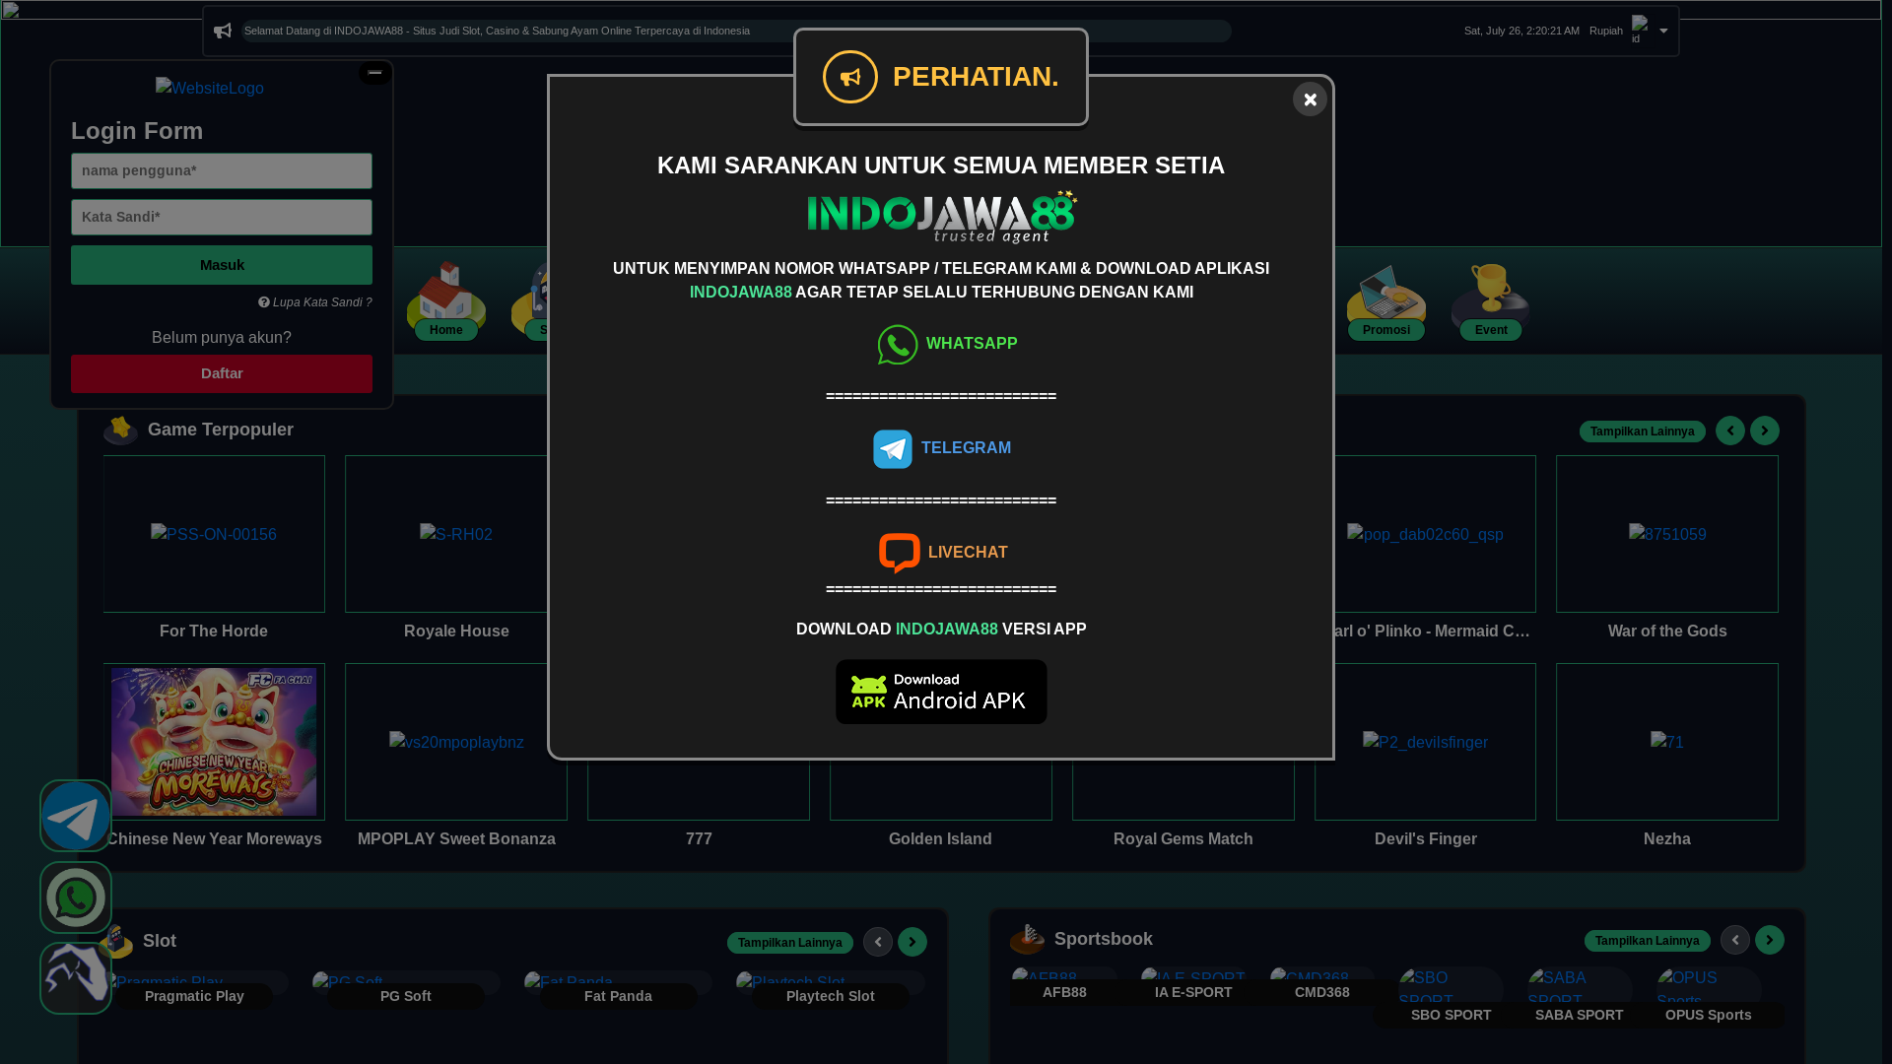Screen dimensions: 1892x1064
Task: Open Chinese New Year Moreways game
Action: pyautogui.click(x=214, y=742)
